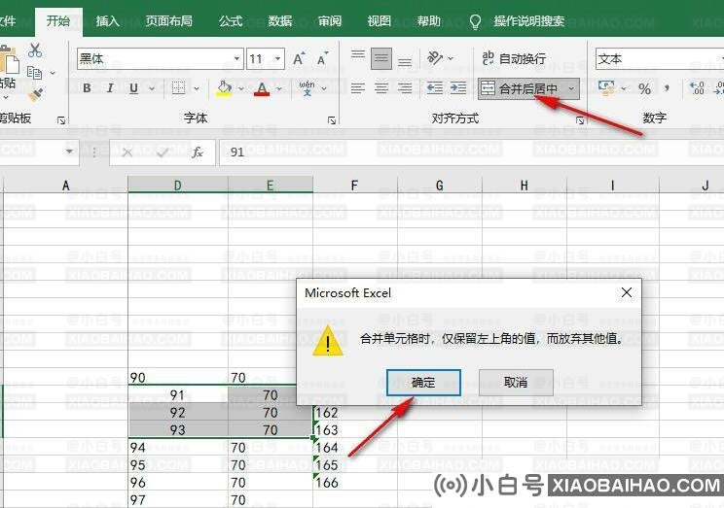This screenshot has height=508, width=724.
Task: Click the Cut scissors icon
Action: [35, 51]
